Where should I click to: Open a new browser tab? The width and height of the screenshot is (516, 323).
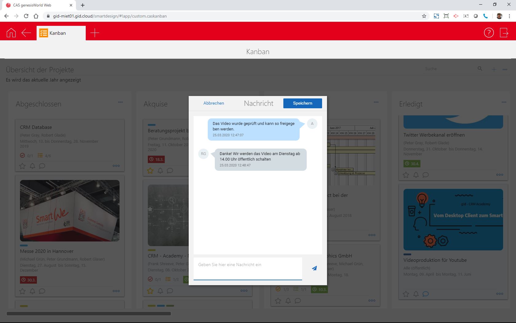(x=83, y=5)
